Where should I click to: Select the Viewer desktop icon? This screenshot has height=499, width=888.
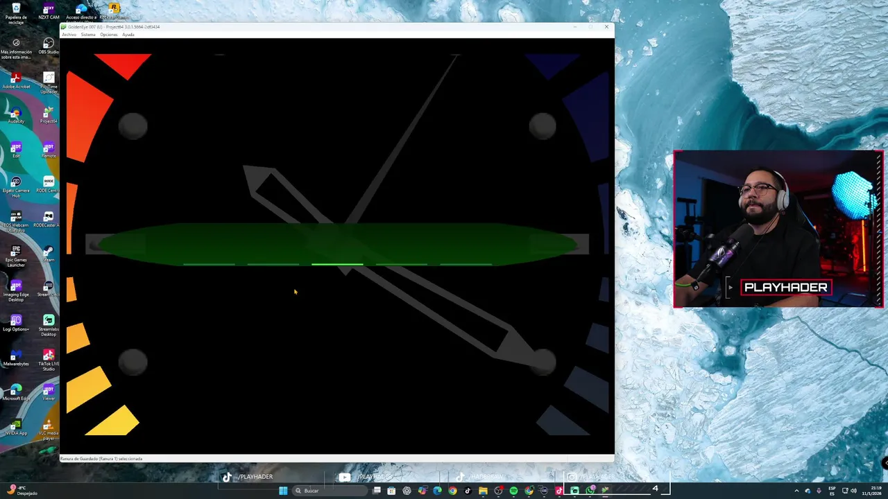click(49, 393)
